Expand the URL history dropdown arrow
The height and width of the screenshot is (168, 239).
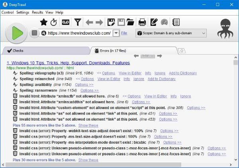coord(116,33)
